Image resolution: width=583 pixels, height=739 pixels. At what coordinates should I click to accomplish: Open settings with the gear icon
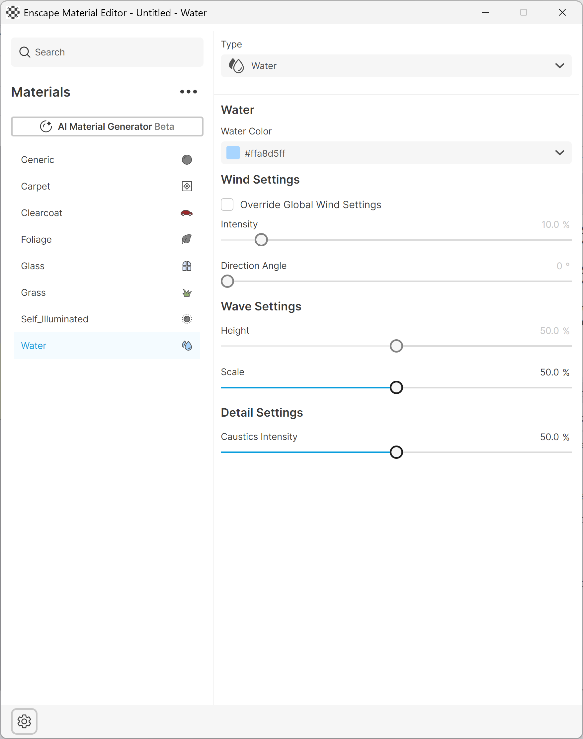click(24, 721)
